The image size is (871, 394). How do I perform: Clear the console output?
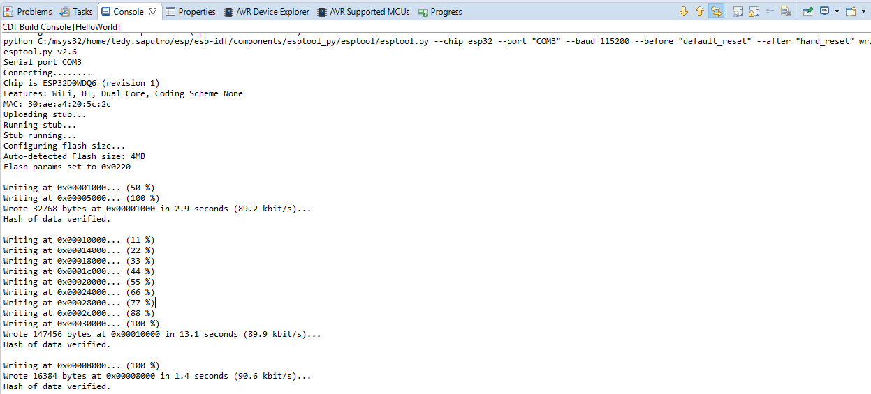pos(786,11)
